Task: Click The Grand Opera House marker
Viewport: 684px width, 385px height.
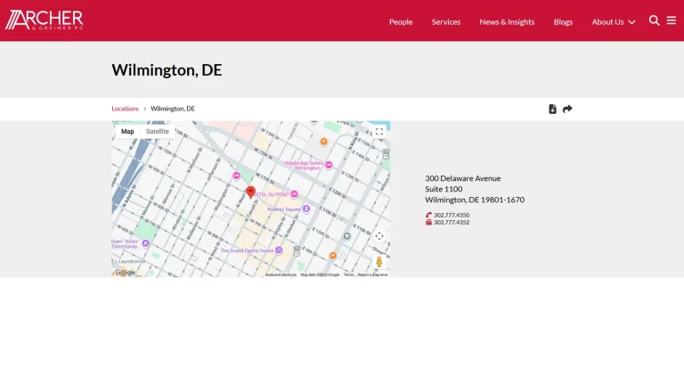Action: [x=279, y=250]
